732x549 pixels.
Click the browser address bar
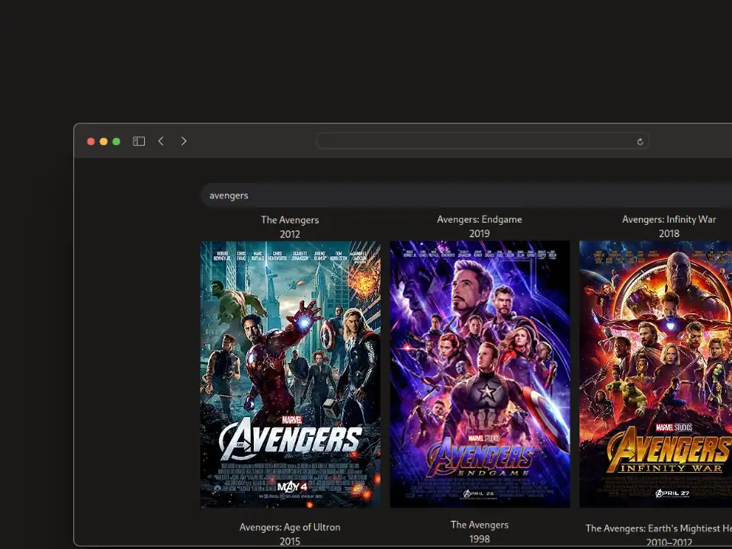[x=483, y=141]
